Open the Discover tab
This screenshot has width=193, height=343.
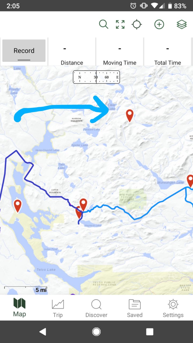[96, 308]
